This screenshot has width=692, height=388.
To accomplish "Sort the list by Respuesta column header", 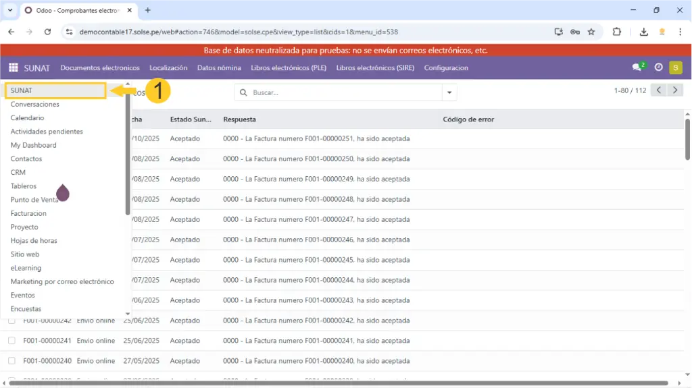I will point(240,119).
